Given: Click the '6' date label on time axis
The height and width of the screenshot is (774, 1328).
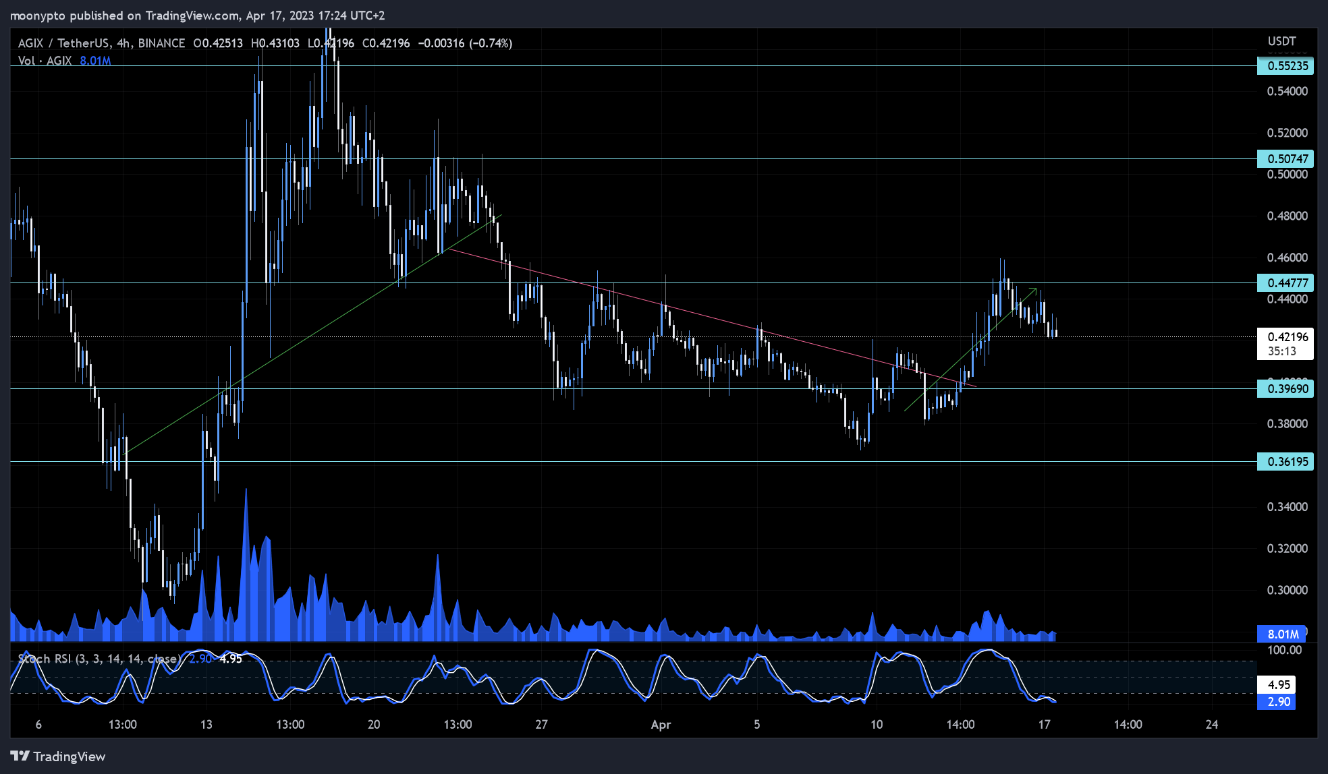Looking at the screenshot, I should tap(38, 725).
